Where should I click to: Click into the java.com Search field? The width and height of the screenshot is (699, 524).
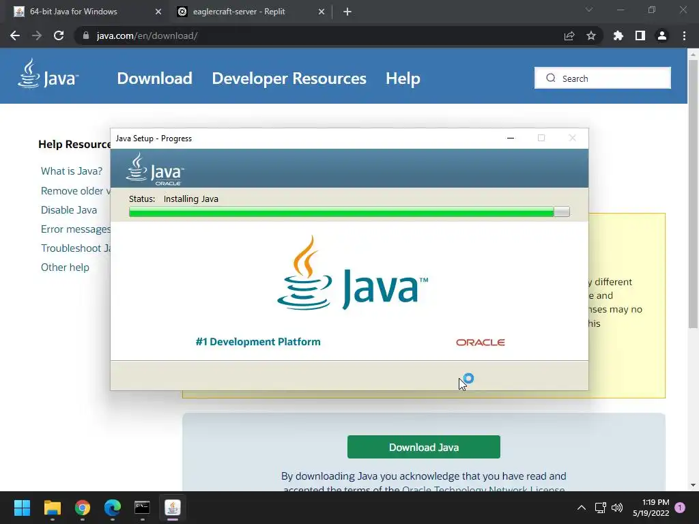point(603,78)
